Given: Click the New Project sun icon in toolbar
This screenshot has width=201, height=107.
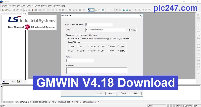Looking at the screenshot, I should pos(3,10).
